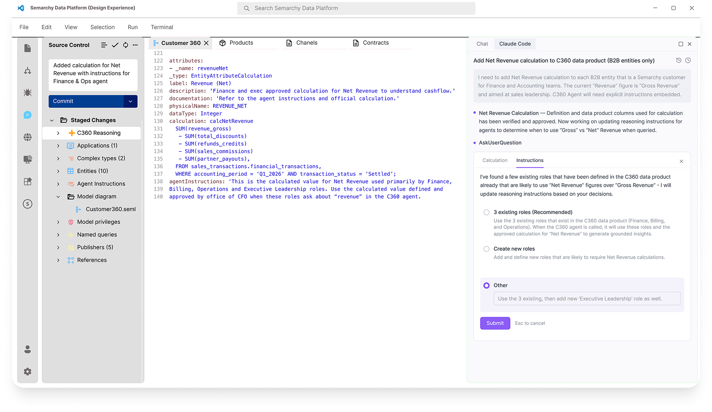Expand the Complex types (2) node chevron
712x412 pixels.
(58, 158)
